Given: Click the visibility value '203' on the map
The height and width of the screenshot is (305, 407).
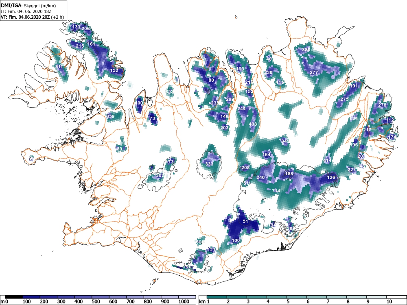Looking at the screenshot, I should click(x=224, y=128).
